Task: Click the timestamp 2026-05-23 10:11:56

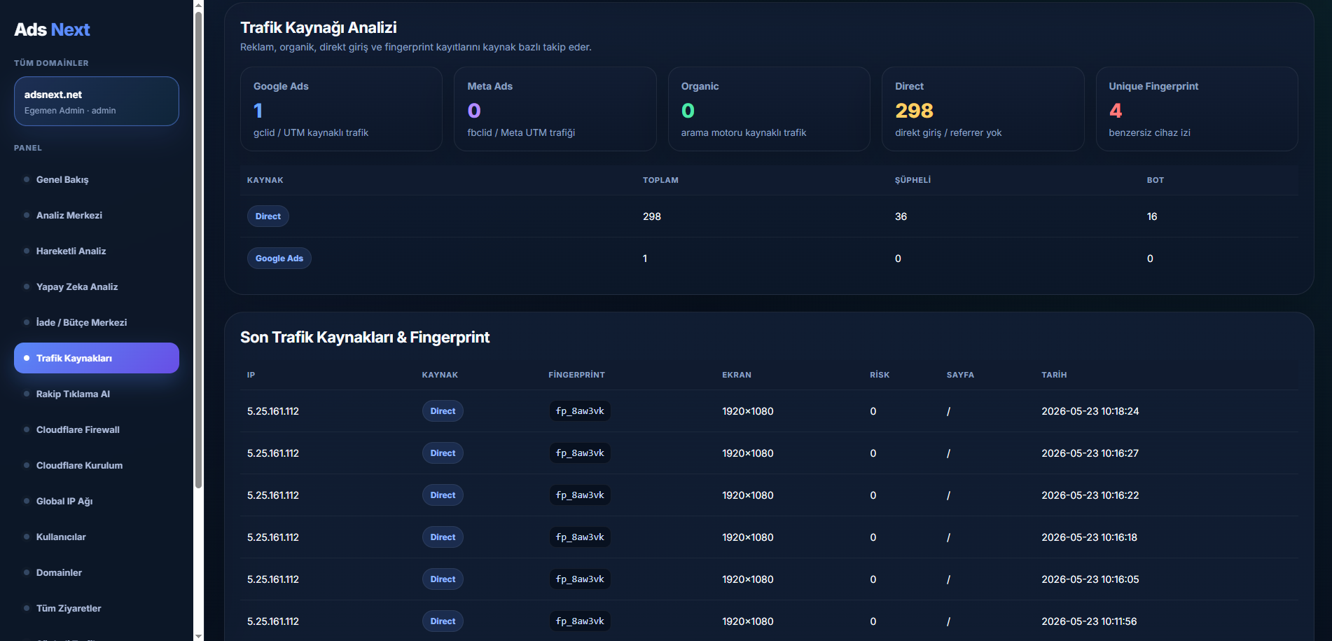Action: [x=1089, y=621]
